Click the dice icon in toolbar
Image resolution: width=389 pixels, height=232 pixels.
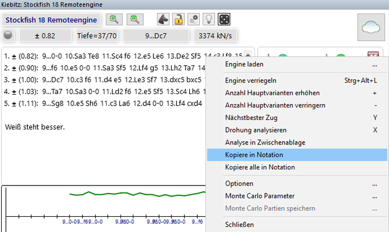(223, 20)
